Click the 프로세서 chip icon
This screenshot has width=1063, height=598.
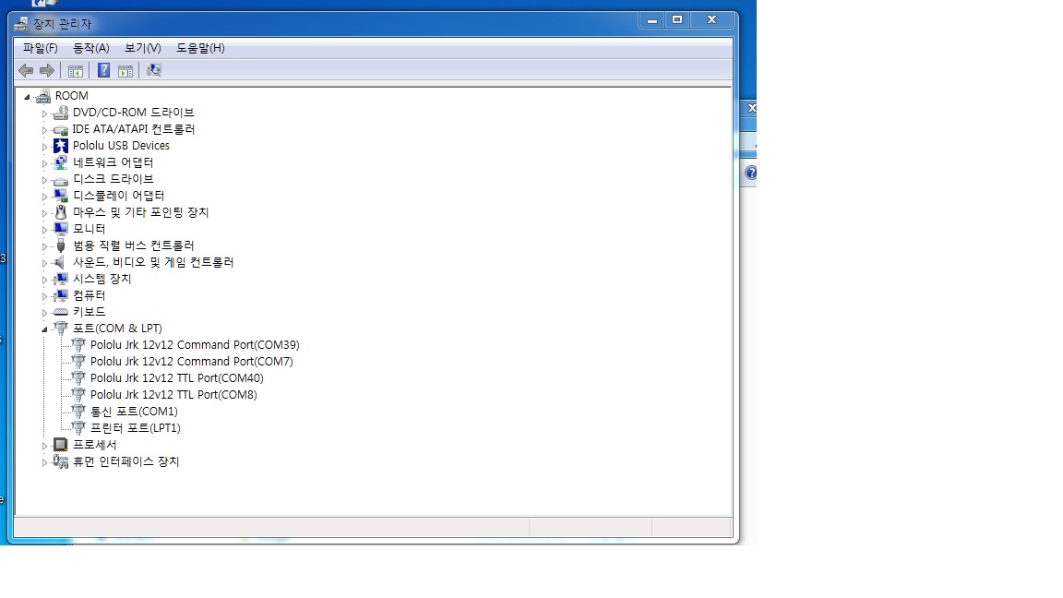(60, 445)
